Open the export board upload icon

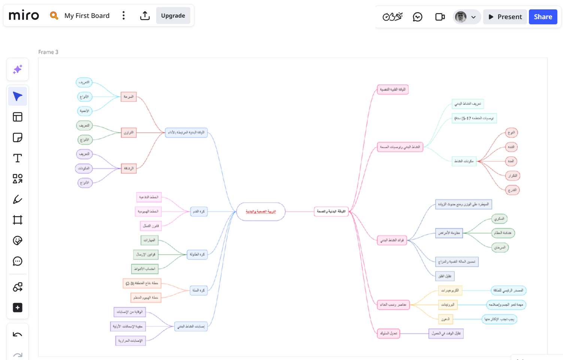145,15
